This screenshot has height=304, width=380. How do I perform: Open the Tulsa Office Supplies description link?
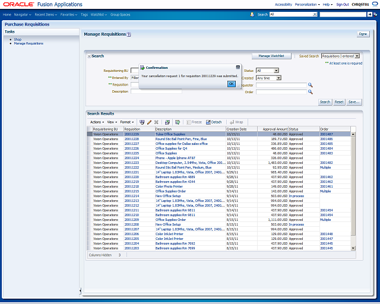click(x=170, y=134)
